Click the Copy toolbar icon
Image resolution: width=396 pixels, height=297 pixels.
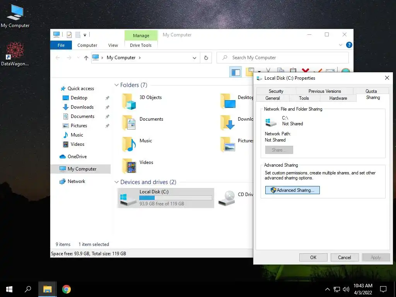[x=281, y=71]
